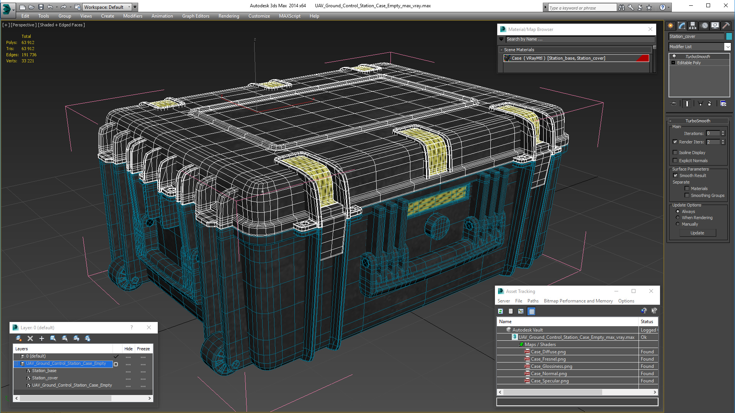Click Remove Modifier from stack icon
This screenshot has width=735, height=413.
[x=710, y=103]
